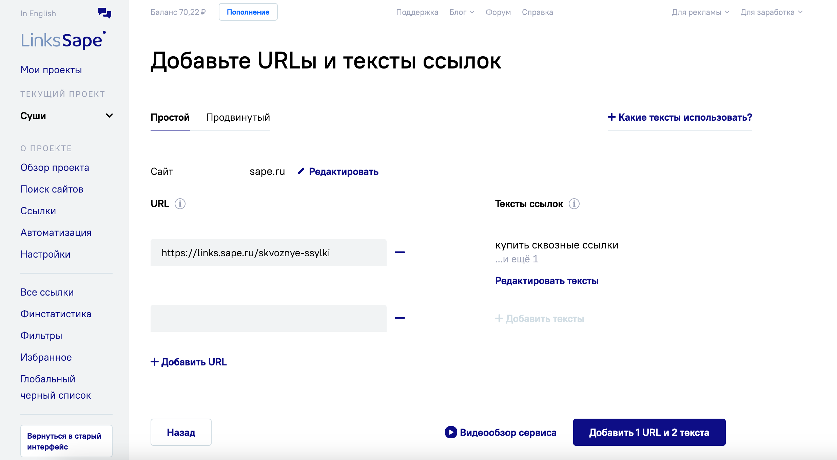The height and width of the screenshot is (460, 837).
Task: Open the chat messages icon
Action: point(104,13)
